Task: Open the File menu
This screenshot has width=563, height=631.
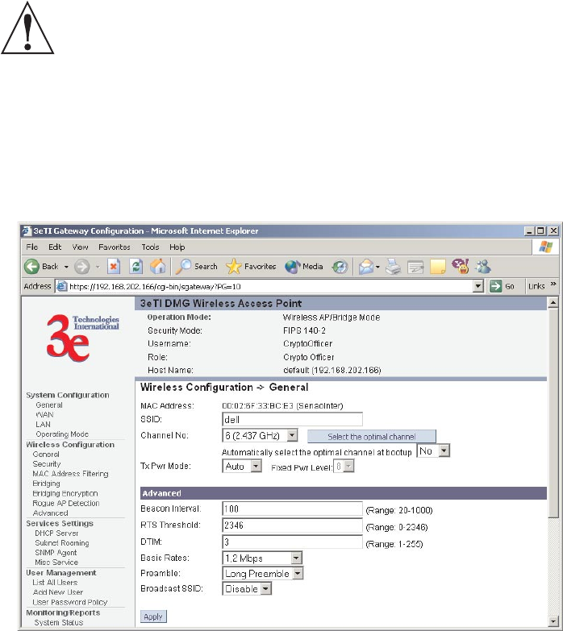Action: pos(31,247)
